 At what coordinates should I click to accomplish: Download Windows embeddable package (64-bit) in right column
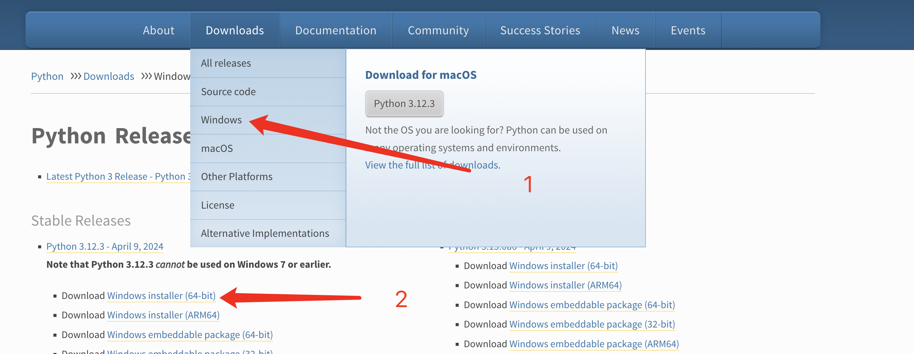(x=592, y=305)
